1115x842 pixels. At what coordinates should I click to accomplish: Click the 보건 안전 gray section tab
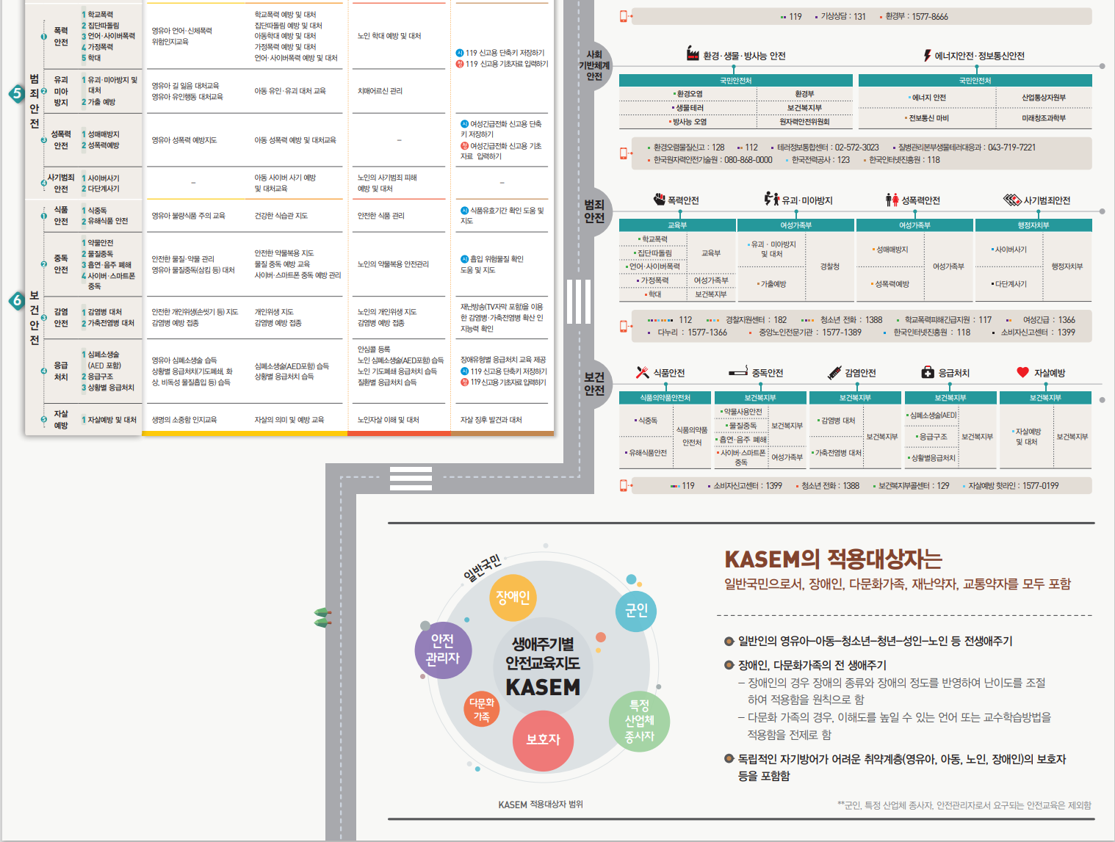pyautogui.click(x=594, y=384)
